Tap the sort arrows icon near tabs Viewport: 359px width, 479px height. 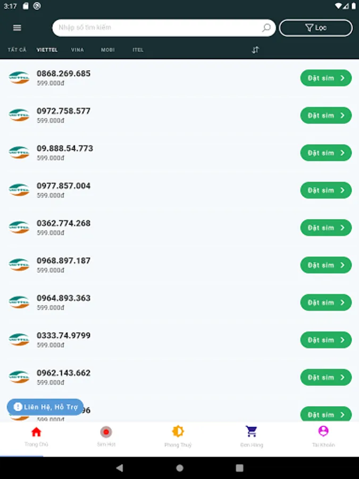pos(255,49)
